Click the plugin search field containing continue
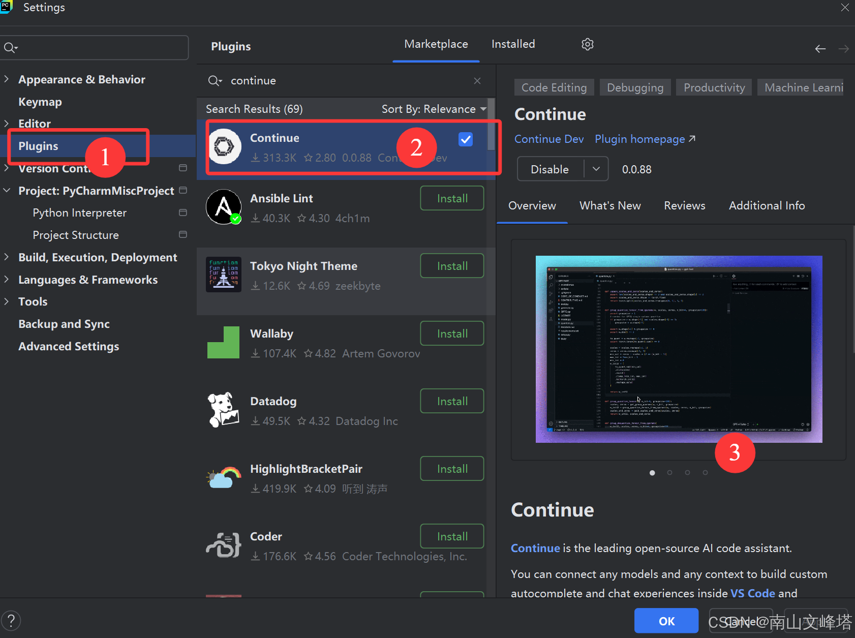Screen dimensions: 855x638 [346, 81]
